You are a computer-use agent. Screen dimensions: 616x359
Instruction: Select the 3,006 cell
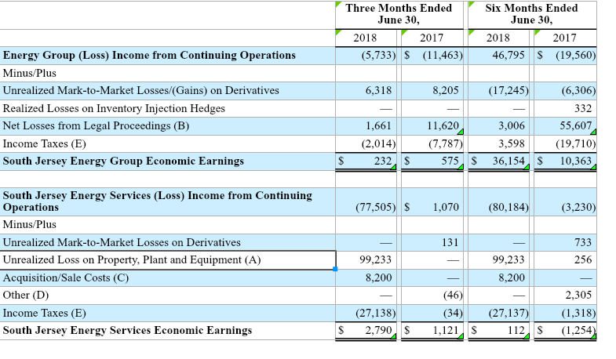click(x=498, y=126)
